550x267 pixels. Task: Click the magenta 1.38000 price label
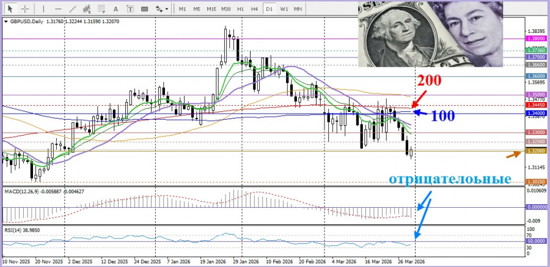(537, 38)
